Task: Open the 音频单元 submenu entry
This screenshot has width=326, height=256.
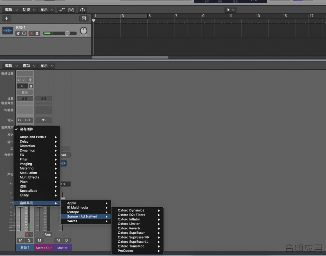Action: point(37,203)
